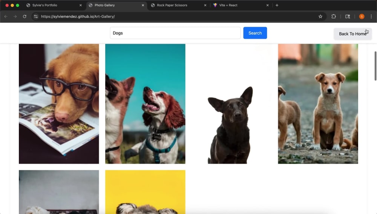Click the yellow minimize window button
The image size is (377, 214).
12,5
